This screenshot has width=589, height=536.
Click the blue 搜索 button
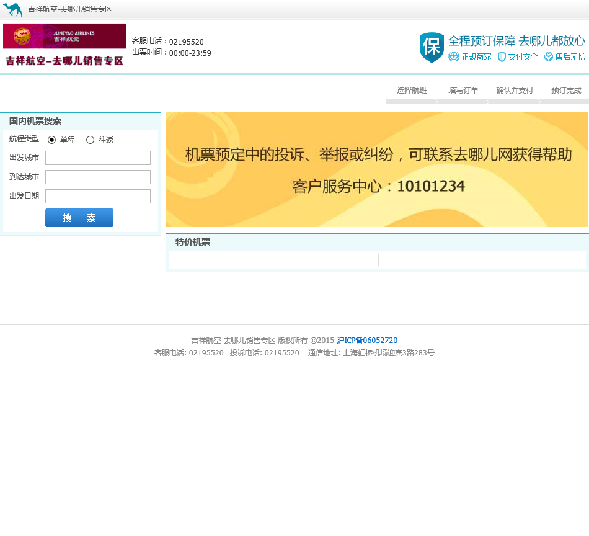pyautogui.click(x=79, y=218)
